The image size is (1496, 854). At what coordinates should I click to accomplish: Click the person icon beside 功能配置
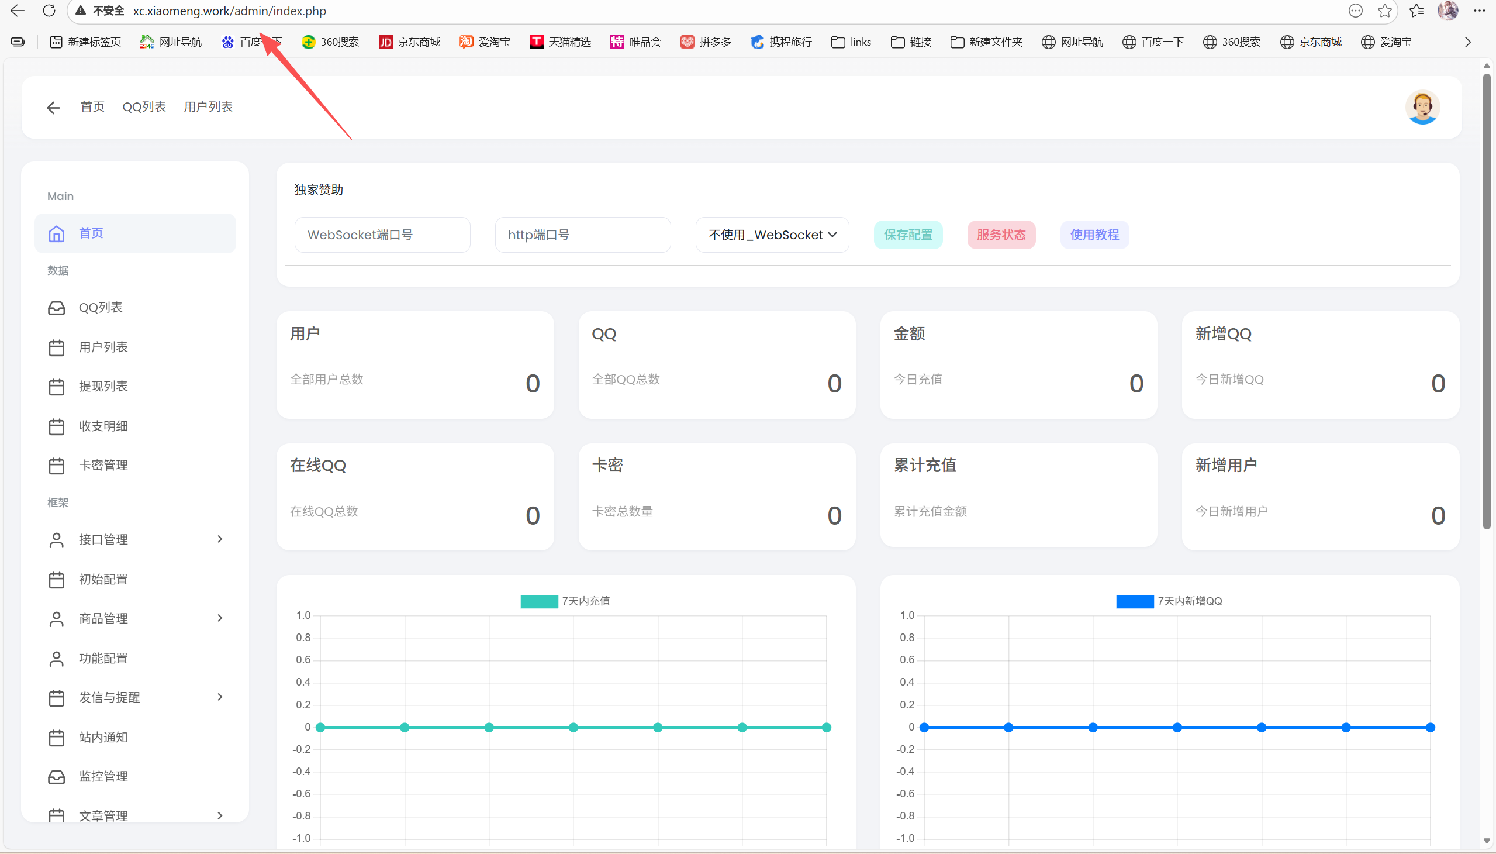56,659
